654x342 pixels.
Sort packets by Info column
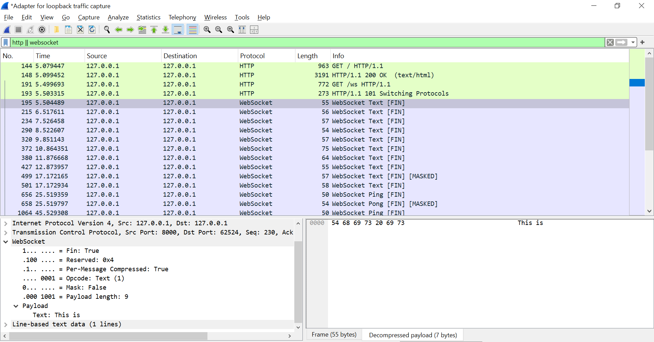point(480,56)
